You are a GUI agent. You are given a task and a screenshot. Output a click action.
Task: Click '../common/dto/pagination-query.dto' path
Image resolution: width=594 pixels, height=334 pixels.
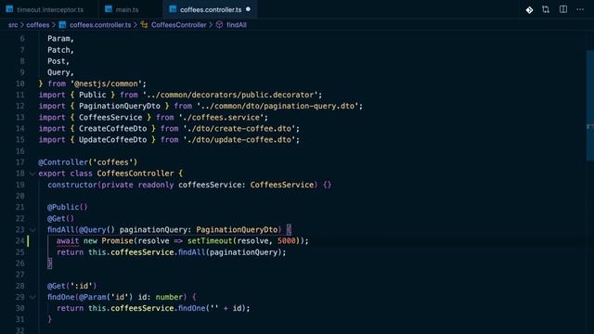click(278, 106)
